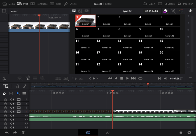Select Camera 12 in the Sync Bin
The width and height of the screenshot is (196, 136).
point(106,44)
